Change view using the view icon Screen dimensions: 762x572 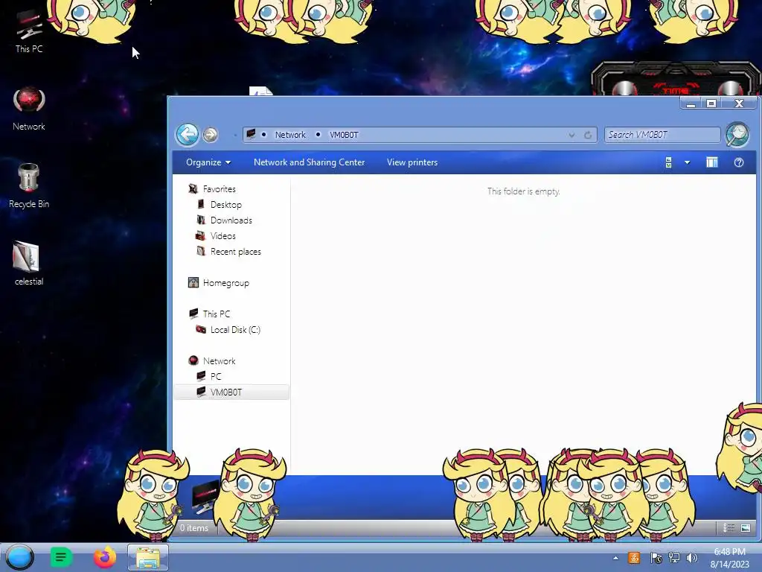tap(669, 162)
